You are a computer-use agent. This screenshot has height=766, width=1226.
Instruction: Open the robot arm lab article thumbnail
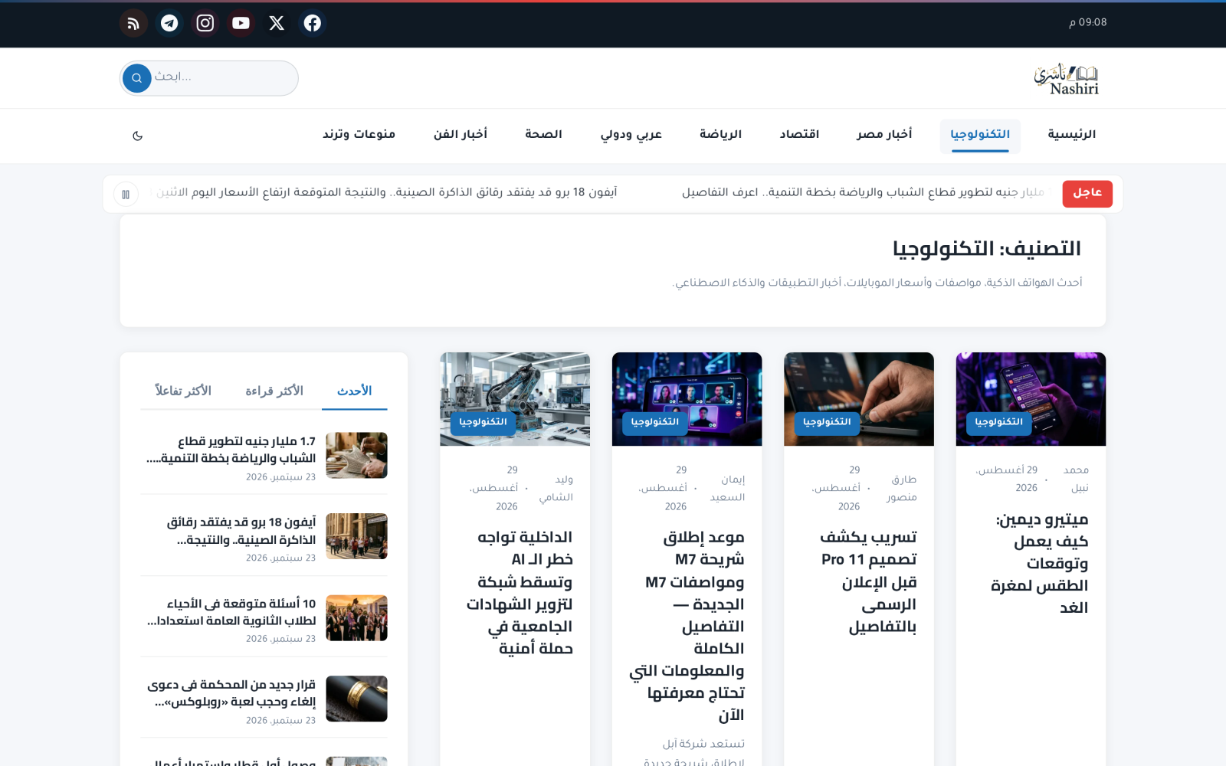pyautogui.click(x=515, y=399)
